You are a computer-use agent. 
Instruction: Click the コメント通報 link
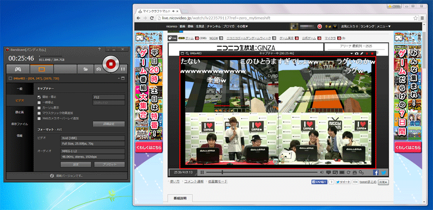194,181
